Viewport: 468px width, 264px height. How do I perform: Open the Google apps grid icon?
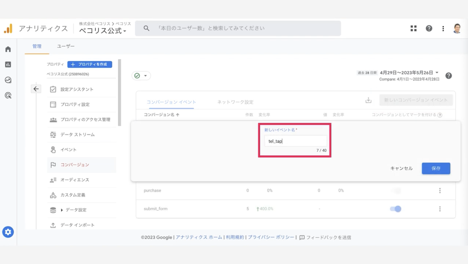coord(413,28)
